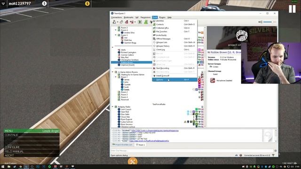The image size is (301, 169).
Task: Click ABORT in the game menu
Action: 32,155
